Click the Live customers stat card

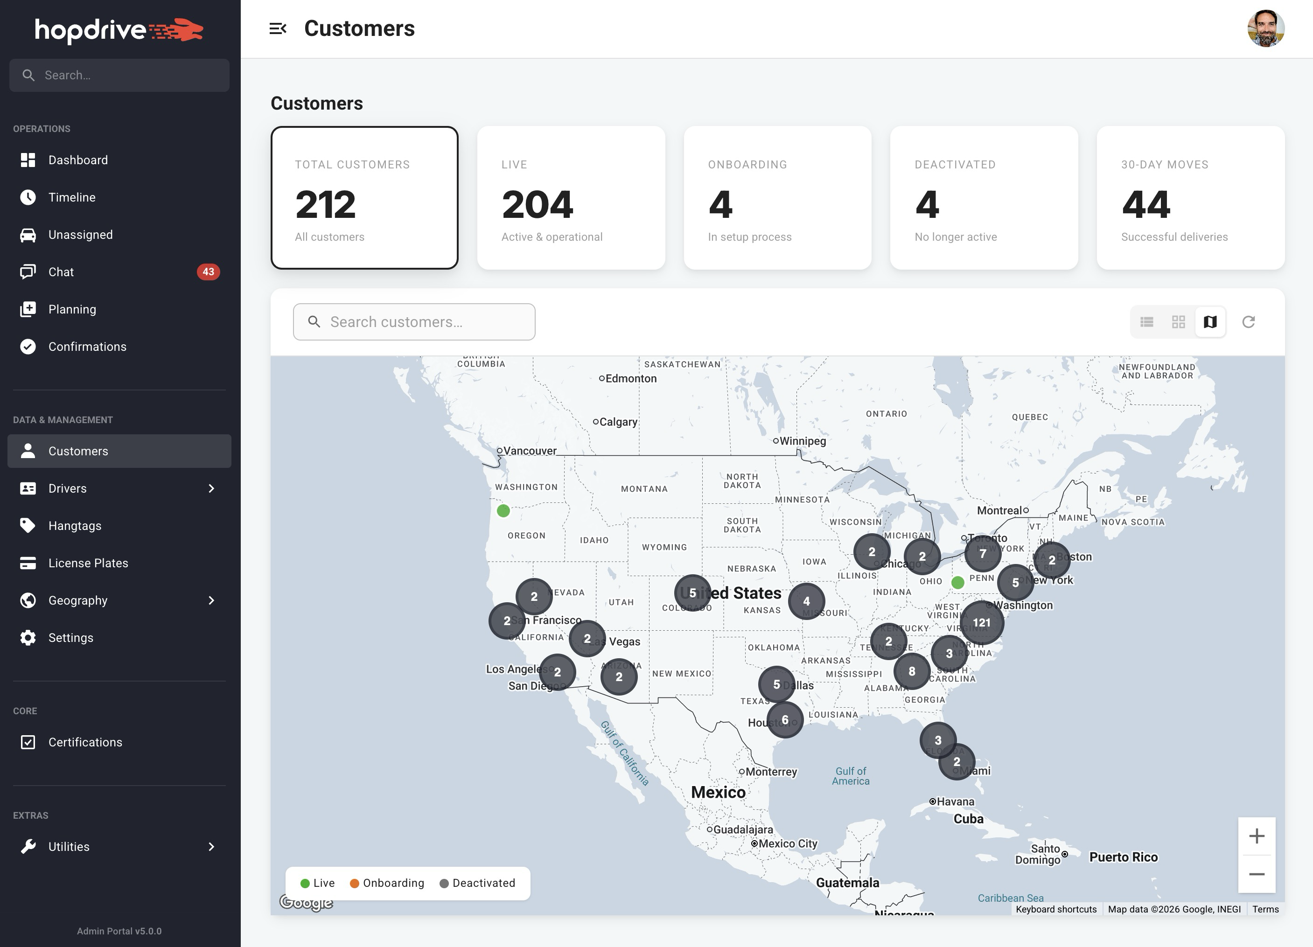(x=571, y=198)
